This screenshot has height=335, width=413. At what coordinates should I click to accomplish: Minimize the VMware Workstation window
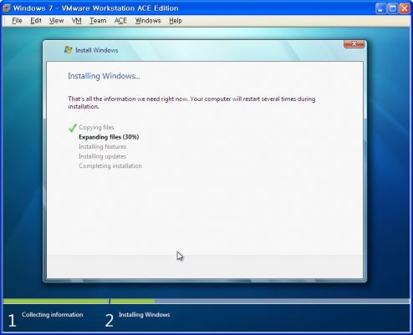[380, 8]
